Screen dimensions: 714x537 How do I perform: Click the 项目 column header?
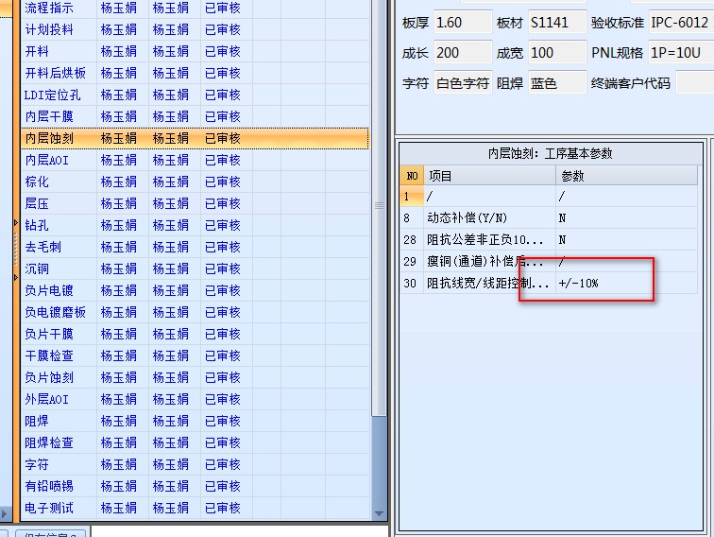point(489,176)
